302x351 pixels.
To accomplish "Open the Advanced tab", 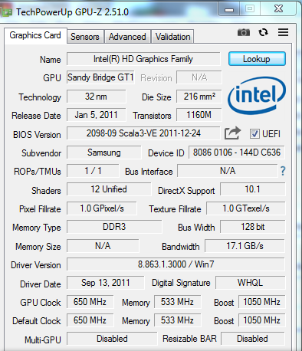I will coord(127,37).
